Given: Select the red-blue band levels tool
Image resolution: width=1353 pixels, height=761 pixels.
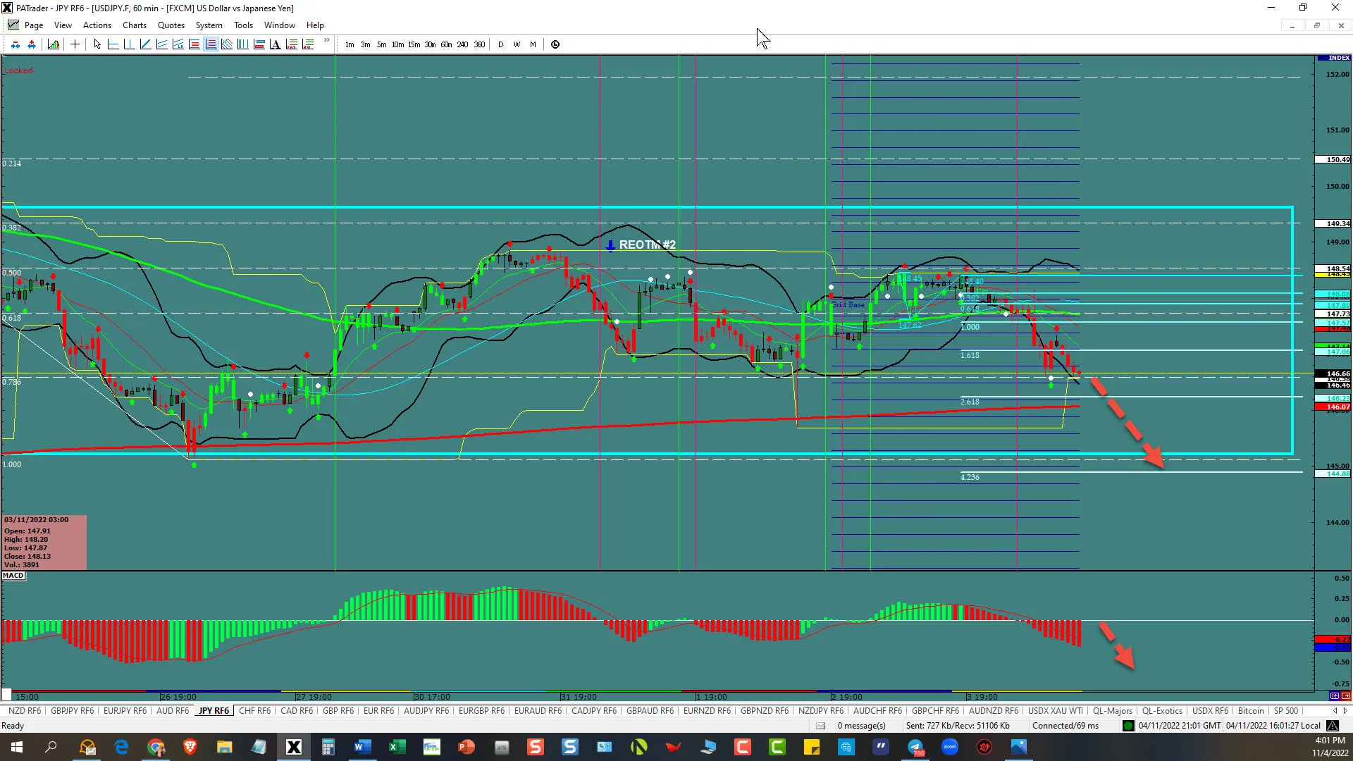Looking at the screenshot, I should pyautogui.click(x=259, y=44).
